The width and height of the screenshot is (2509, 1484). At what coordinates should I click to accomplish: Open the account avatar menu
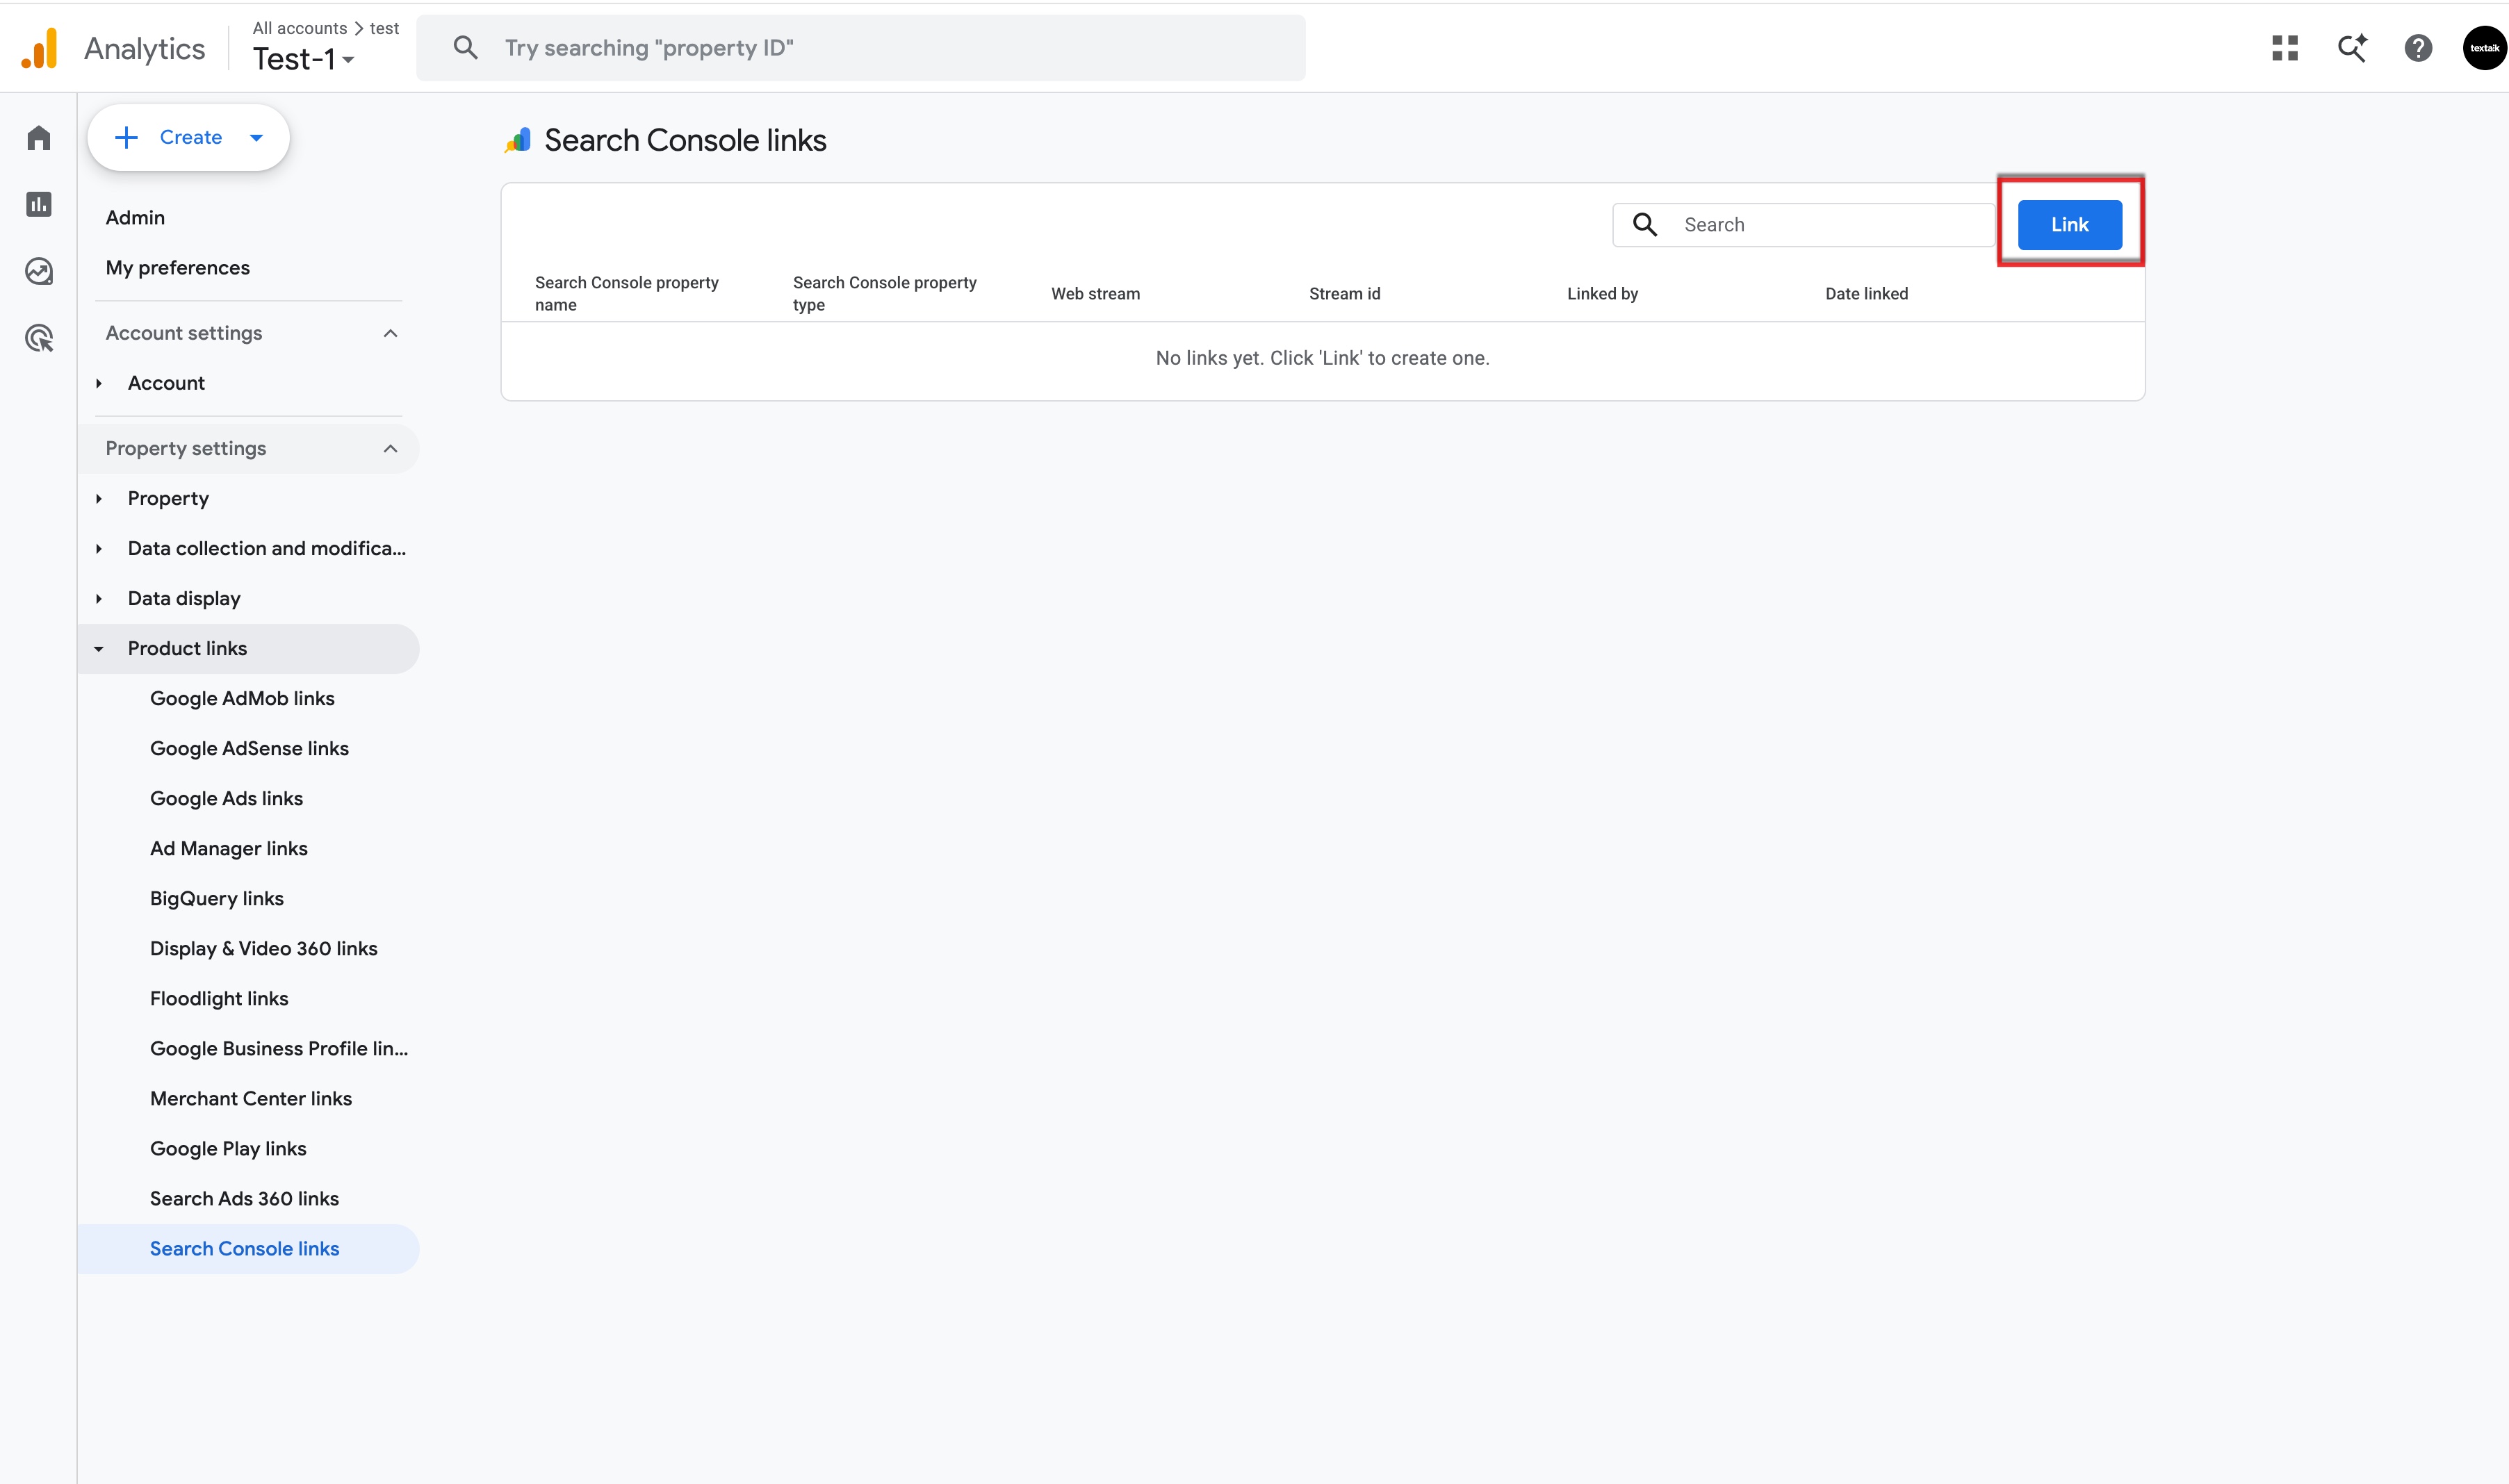click(x=2484, y=48)
